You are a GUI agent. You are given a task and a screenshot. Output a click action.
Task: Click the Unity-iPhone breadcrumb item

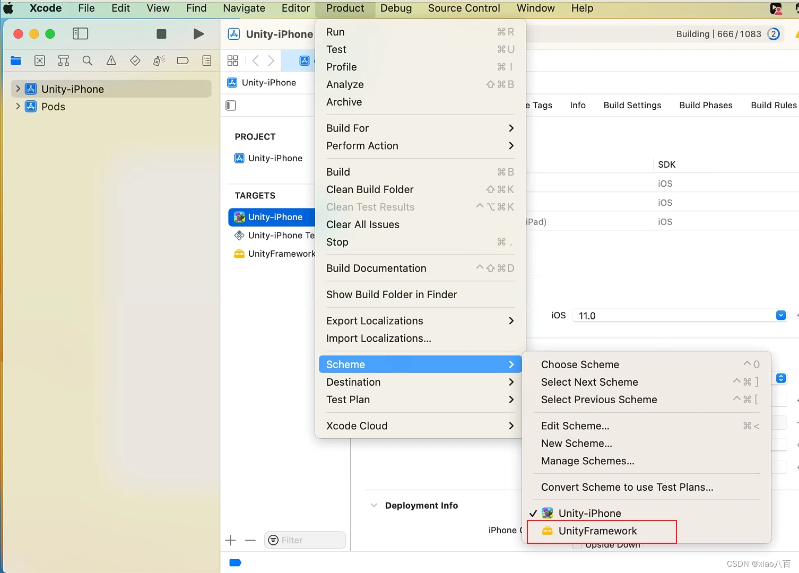262,83
